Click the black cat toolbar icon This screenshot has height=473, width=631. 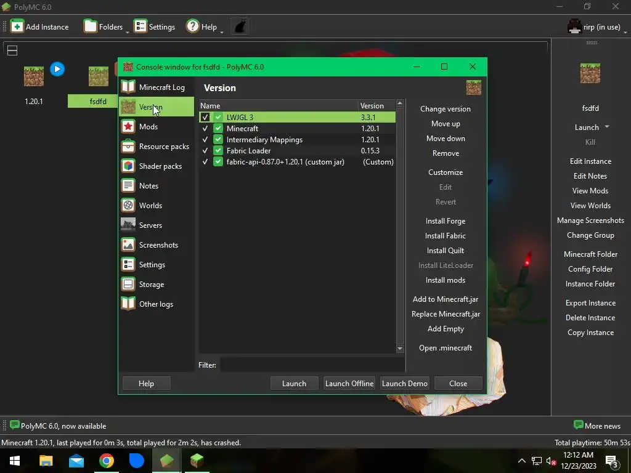240,26
